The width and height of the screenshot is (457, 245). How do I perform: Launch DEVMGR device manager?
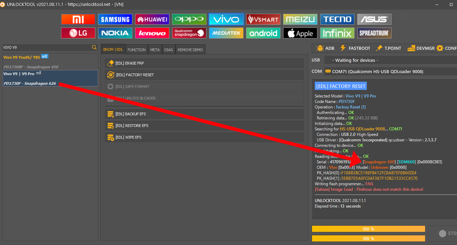[421, 48]
